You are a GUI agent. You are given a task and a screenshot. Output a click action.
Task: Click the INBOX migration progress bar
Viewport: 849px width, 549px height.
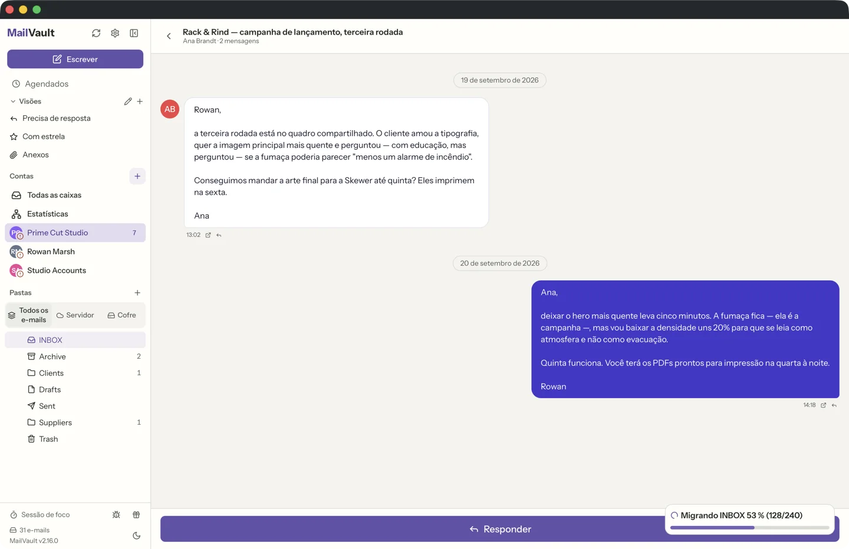click(x=750, y=528)
